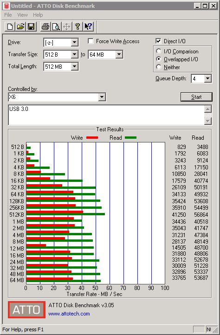Click the ATTO logo image

pos(27,309)
